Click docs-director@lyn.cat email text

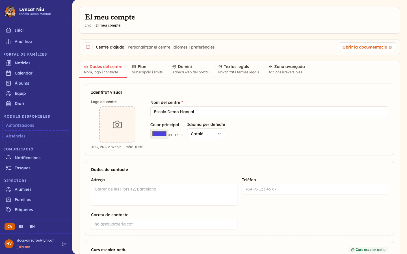click(35, 240)
